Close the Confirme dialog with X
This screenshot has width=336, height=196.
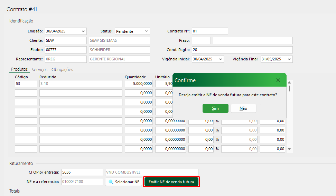278,80
